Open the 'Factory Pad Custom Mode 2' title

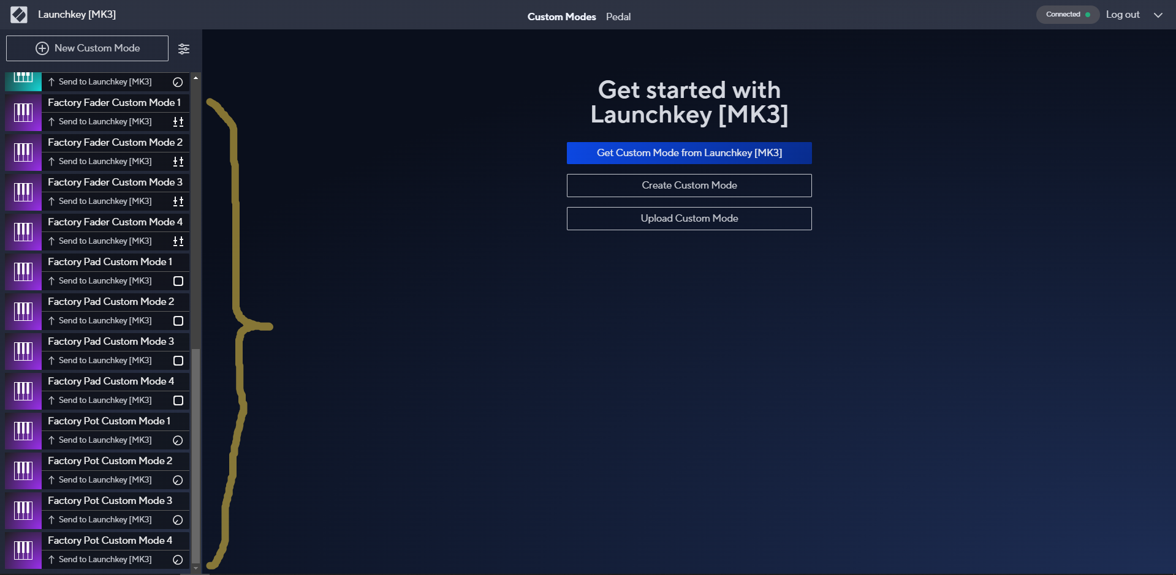pos(111,302)
